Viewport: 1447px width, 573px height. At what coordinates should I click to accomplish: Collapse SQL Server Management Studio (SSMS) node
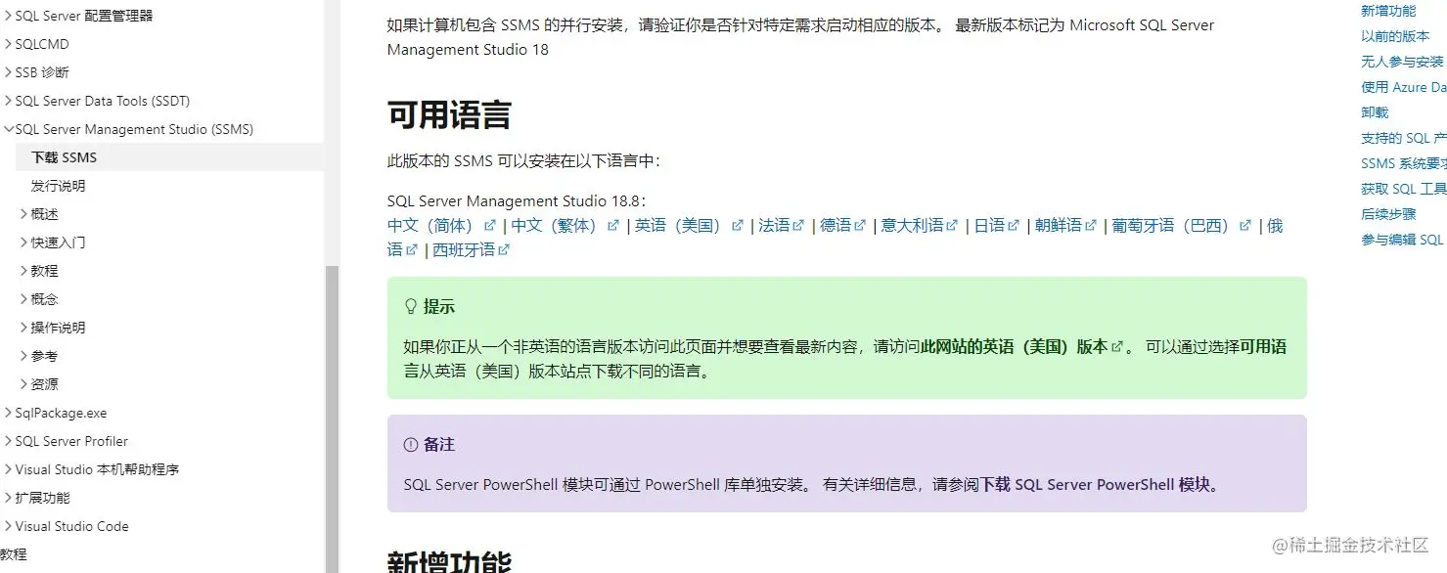point(8,129)
